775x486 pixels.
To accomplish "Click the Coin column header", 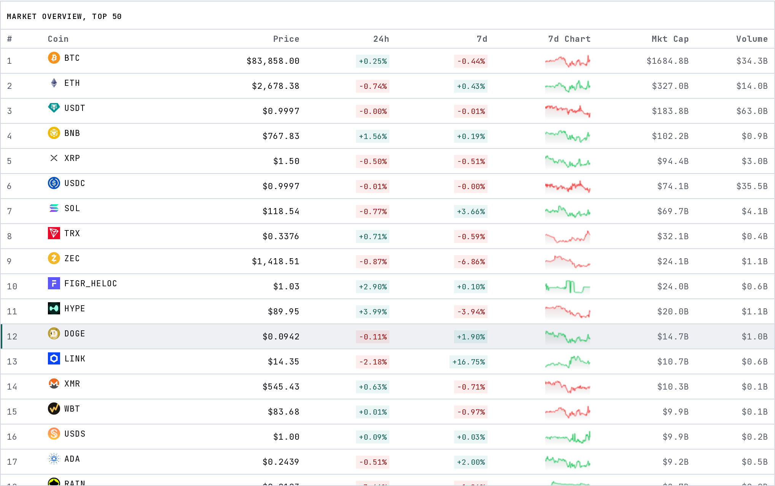I will [x=58, y=39].
